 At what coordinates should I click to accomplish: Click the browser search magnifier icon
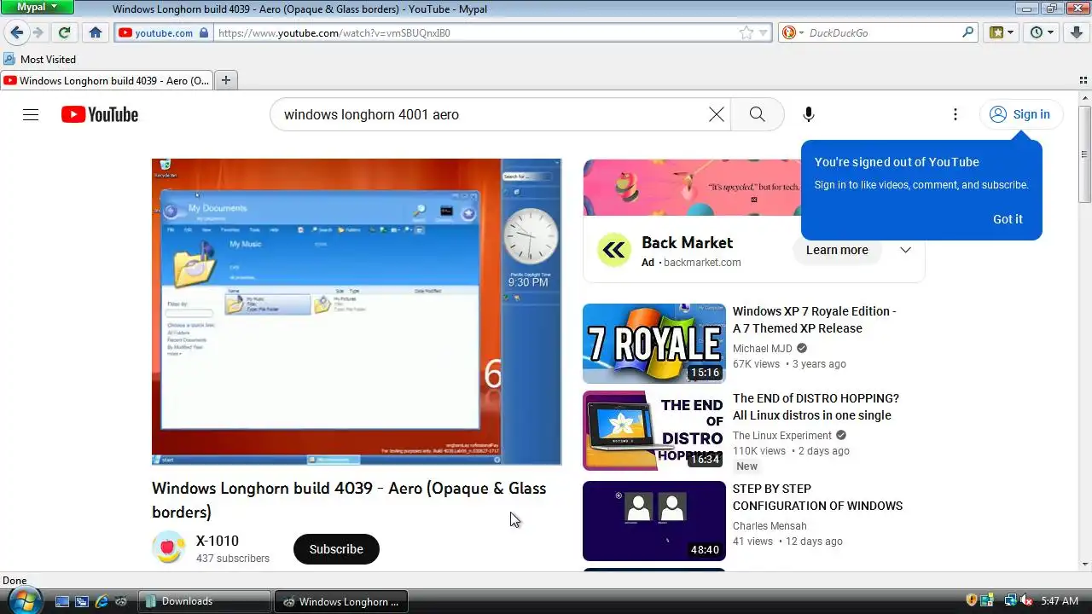coord(967,32)
